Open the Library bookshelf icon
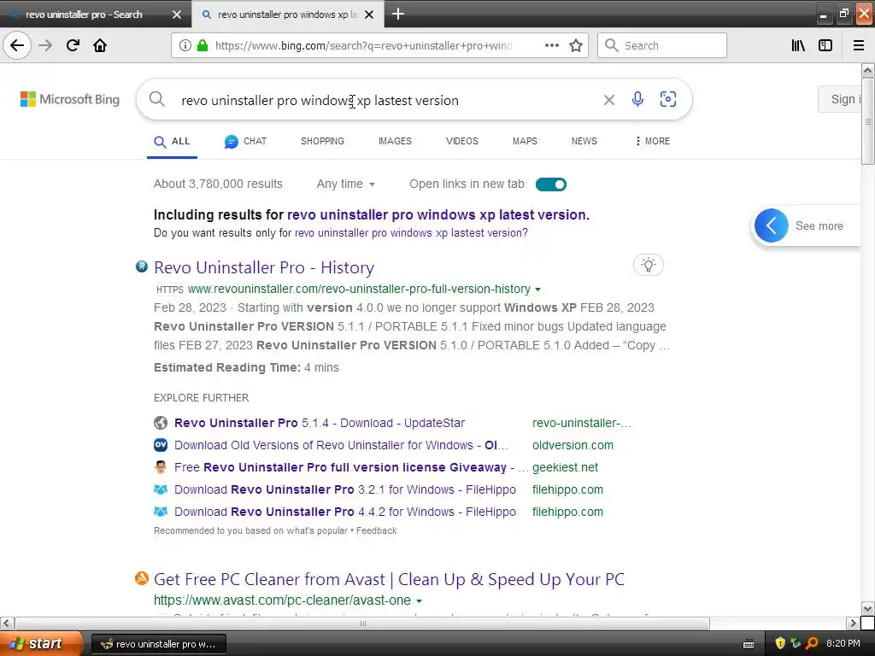This screenshot has height=656, width=875. (798, 45)
